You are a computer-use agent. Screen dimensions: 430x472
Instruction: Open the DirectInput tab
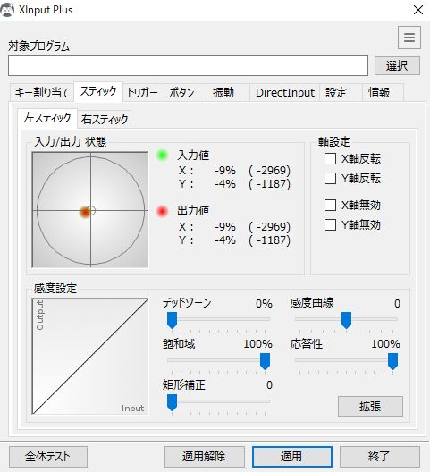pyautogui.click(x=285, y=92)
